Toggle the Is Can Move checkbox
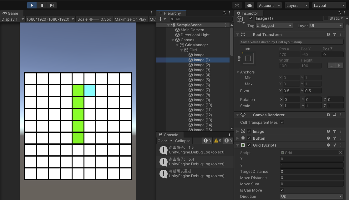The image size is (349, 200). click(x=282, y=190)
